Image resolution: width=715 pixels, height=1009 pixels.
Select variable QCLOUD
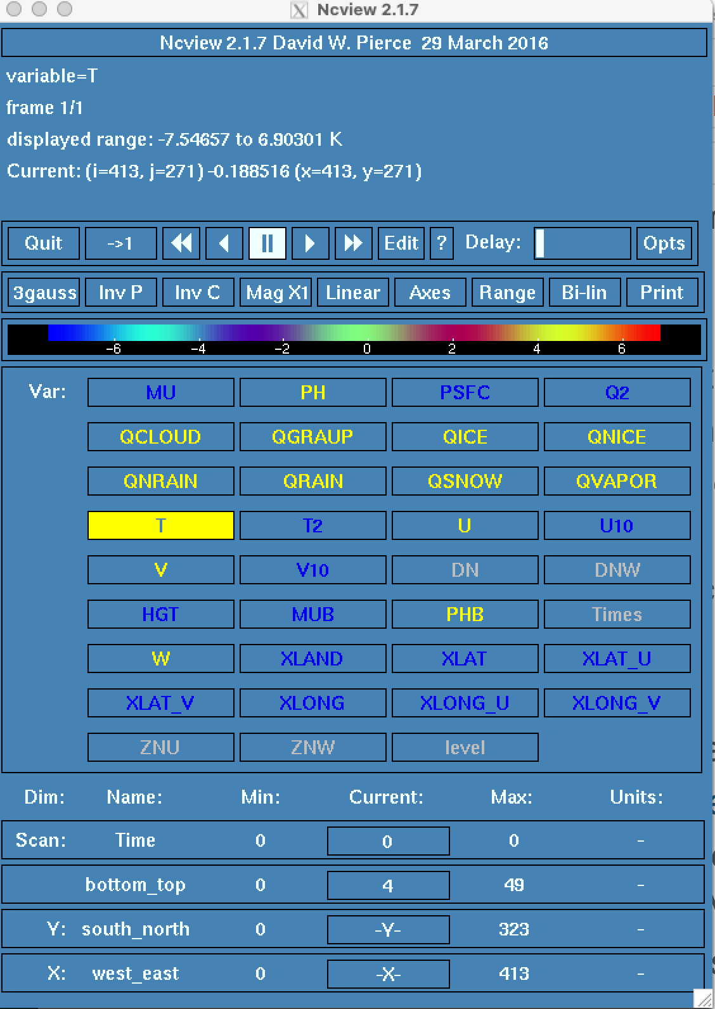tap(161, 437)
